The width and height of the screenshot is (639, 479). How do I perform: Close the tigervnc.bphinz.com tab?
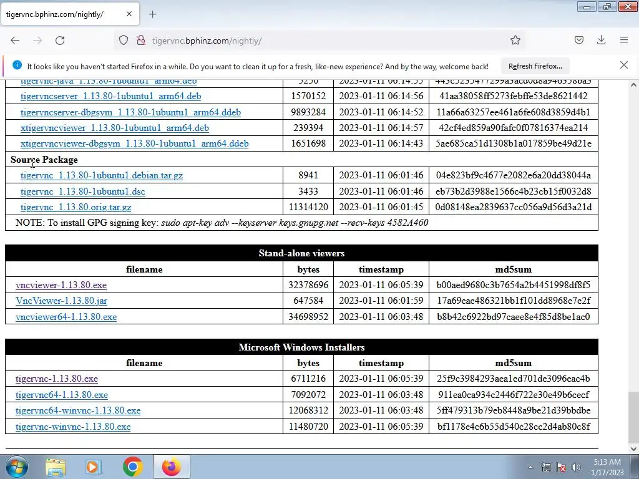coord(129,14)
